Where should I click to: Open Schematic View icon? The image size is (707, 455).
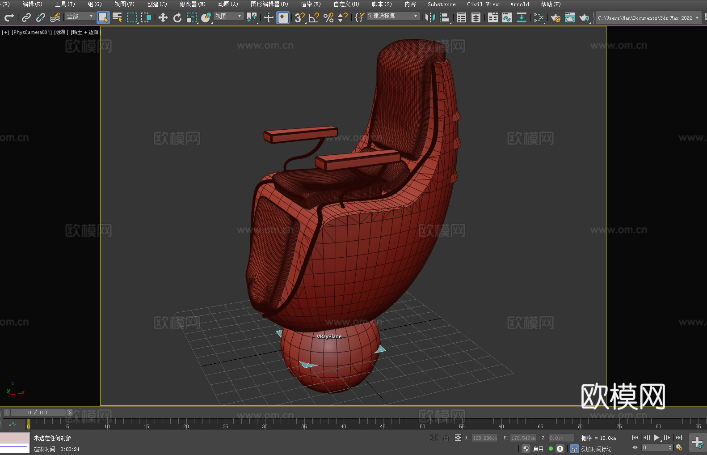pos(522,17)
